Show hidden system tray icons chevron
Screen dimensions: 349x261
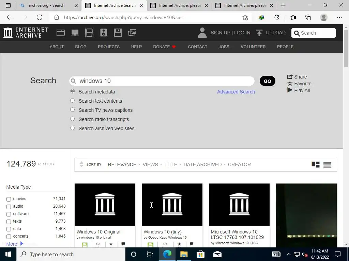click(x=288, y=254)
